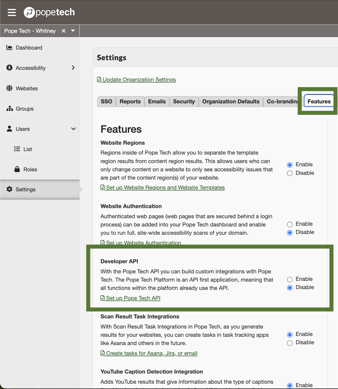
Task: Click the Groups hierarchy icon
Action: pos(10,108)
